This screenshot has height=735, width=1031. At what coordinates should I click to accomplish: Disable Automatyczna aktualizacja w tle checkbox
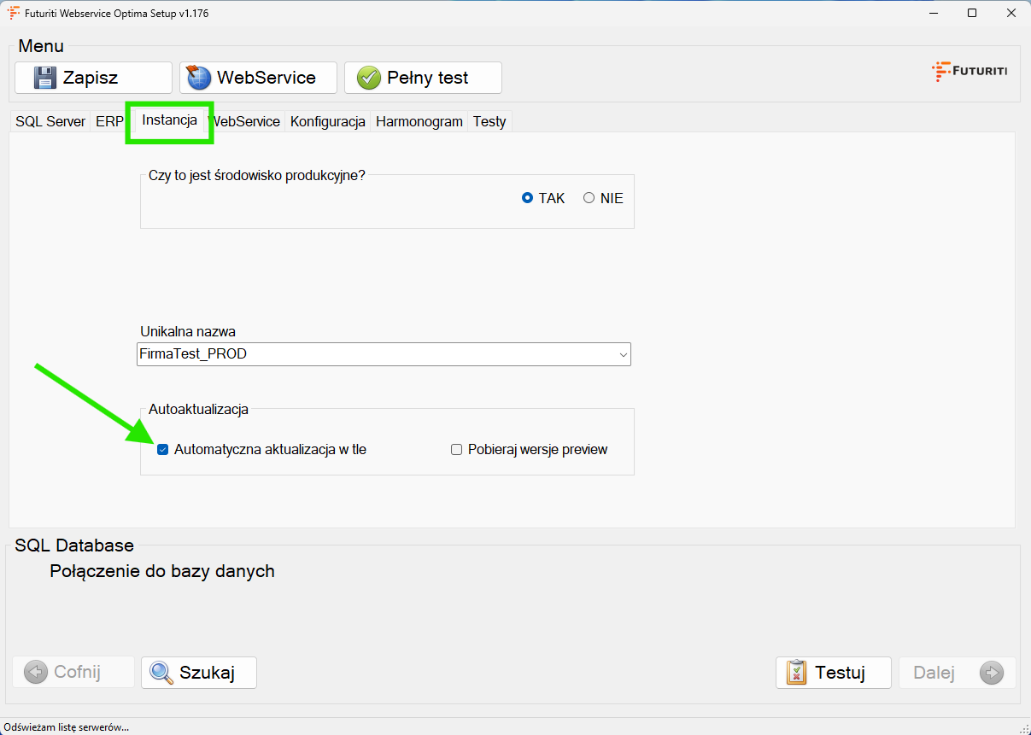162,450
